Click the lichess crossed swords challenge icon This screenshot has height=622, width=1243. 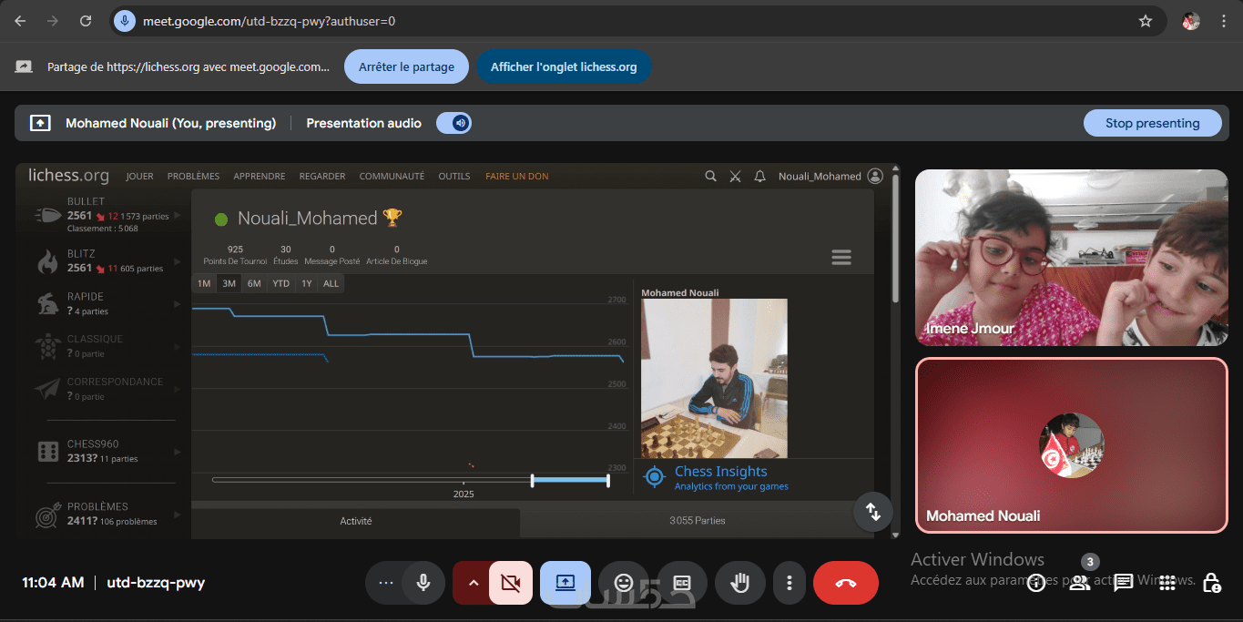click(x=735, y=177)
